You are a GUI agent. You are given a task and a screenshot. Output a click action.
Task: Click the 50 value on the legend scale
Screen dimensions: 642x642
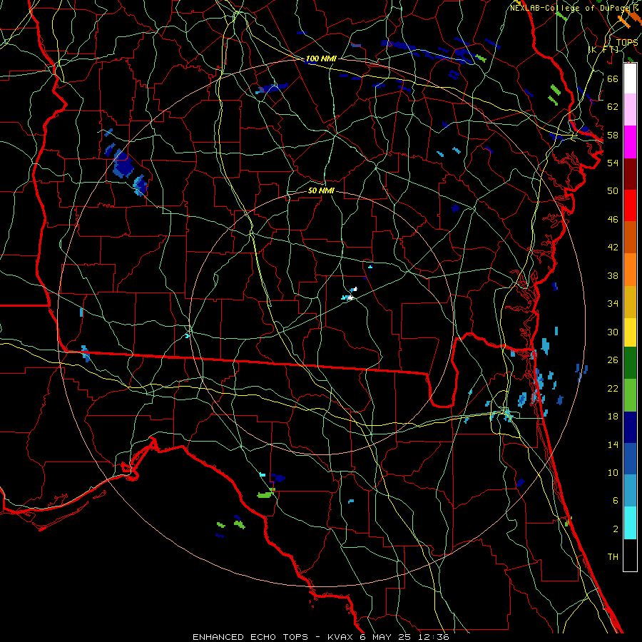(x=613, y=191)
